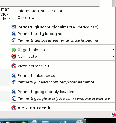Click the 17:36 clock in the panel
This screenshot has height=123, width=116.
pyautogui.click(x=62, y=122)
